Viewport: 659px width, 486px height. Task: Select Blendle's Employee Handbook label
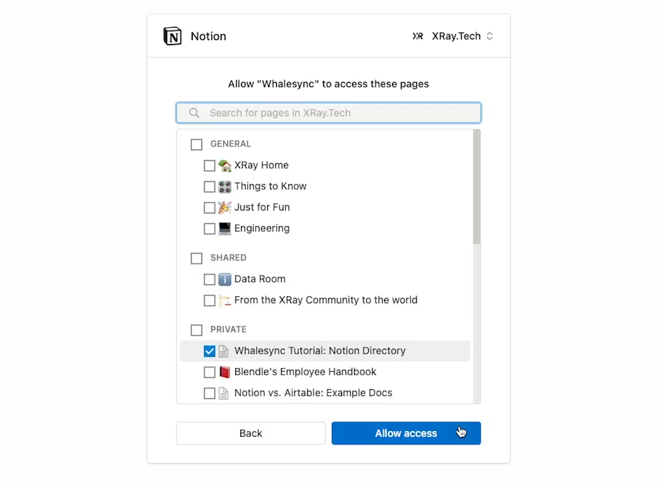(x=305, y=371)
